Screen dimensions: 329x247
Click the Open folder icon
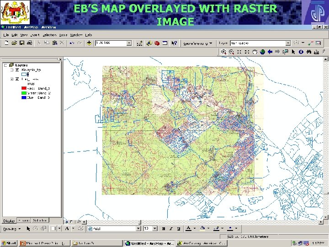tap(14, 43)
